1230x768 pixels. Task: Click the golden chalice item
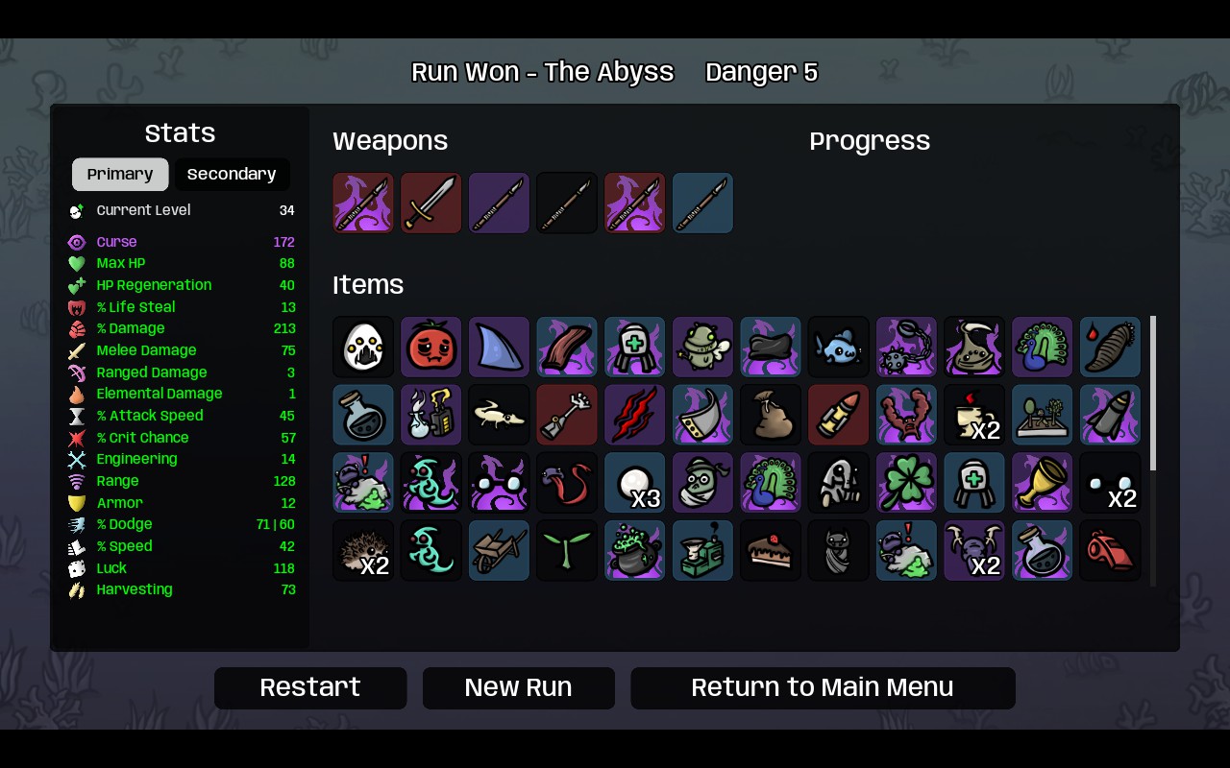tap(1042, 482)
